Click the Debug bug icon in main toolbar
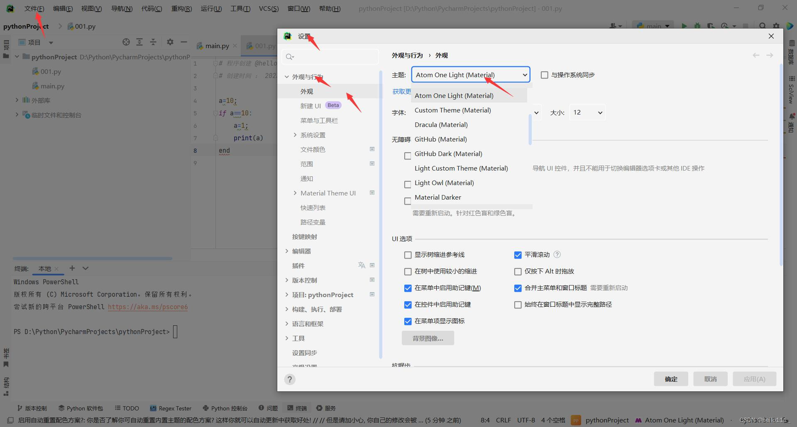 697,26
